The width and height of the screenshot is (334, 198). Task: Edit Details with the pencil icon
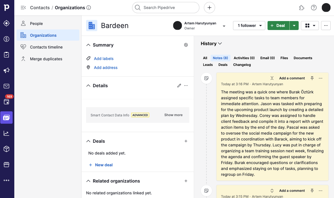pos(179,86)
